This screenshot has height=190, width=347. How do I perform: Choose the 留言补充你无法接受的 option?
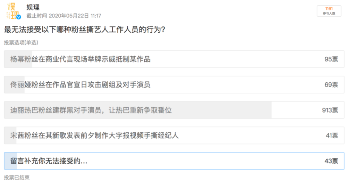[x=174, y=161]
